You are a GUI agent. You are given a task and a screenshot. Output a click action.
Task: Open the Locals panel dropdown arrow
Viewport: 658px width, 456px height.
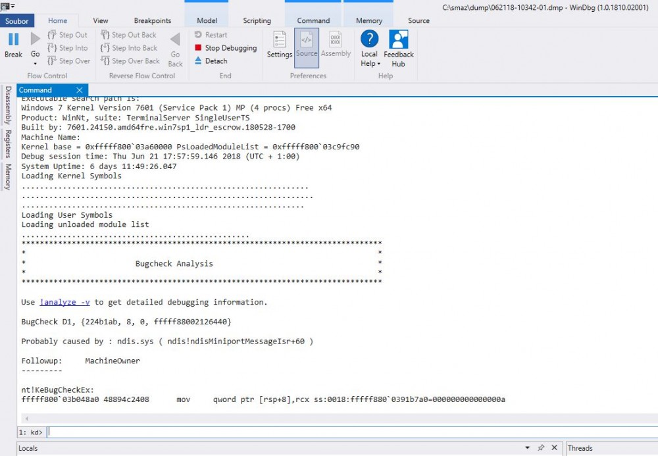point(527,448)
